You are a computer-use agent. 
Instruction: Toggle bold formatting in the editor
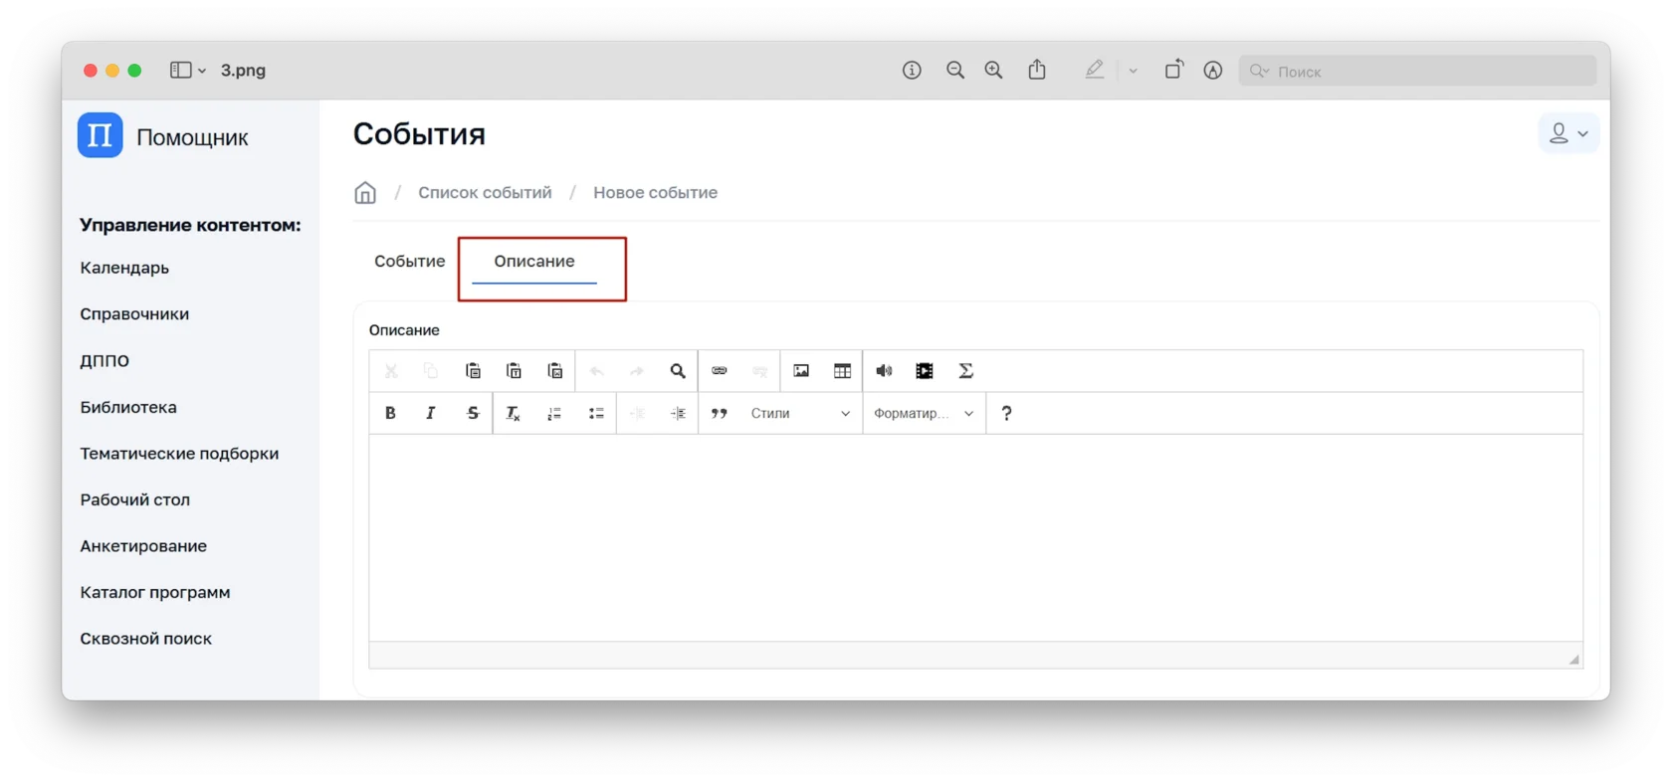pyautogui.click(x=390, y=413)
